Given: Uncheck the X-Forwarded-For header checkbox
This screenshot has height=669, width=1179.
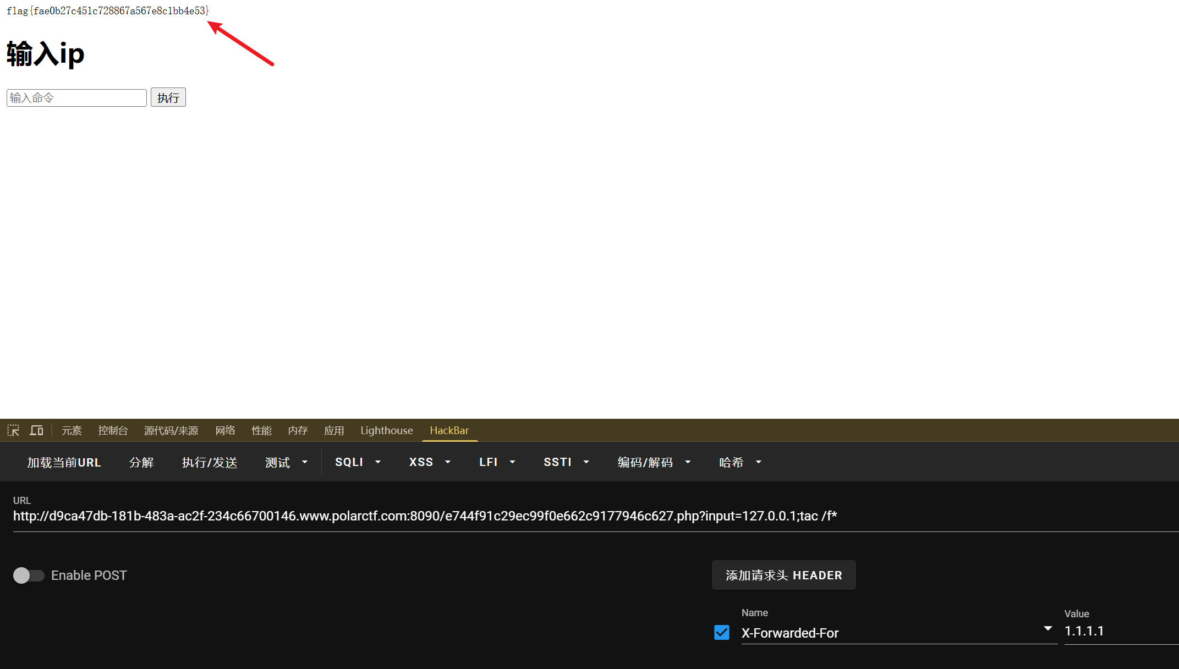Looking at the screenshot, I should pos(721,633).
